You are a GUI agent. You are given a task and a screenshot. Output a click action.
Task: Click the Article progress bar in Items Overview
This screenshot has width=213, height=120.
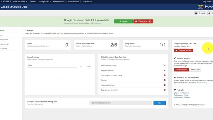coord(52,67)
